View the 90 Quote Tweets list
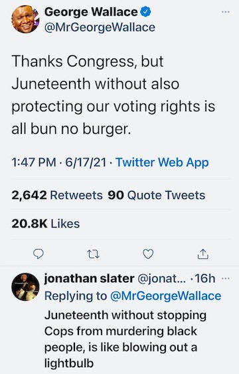Viewport: 239px width, 374px height. pyautogui.click(x=157, y=195)
